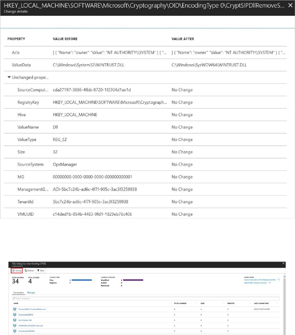Switch to the Changes tab
This screenshot has width=295, height=335.
tap(31, 292)
